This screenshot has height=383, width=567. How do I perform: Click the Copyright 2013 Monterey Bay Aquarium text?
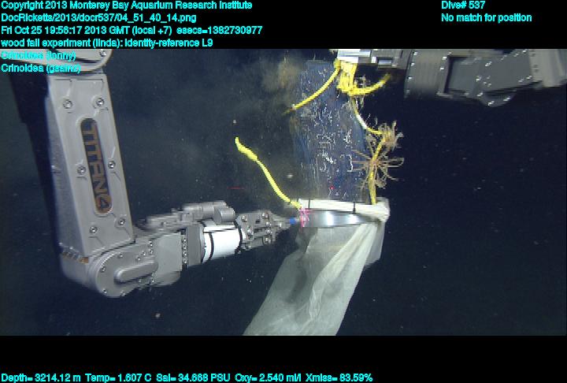pyautogui.click(x=126, y=6)
